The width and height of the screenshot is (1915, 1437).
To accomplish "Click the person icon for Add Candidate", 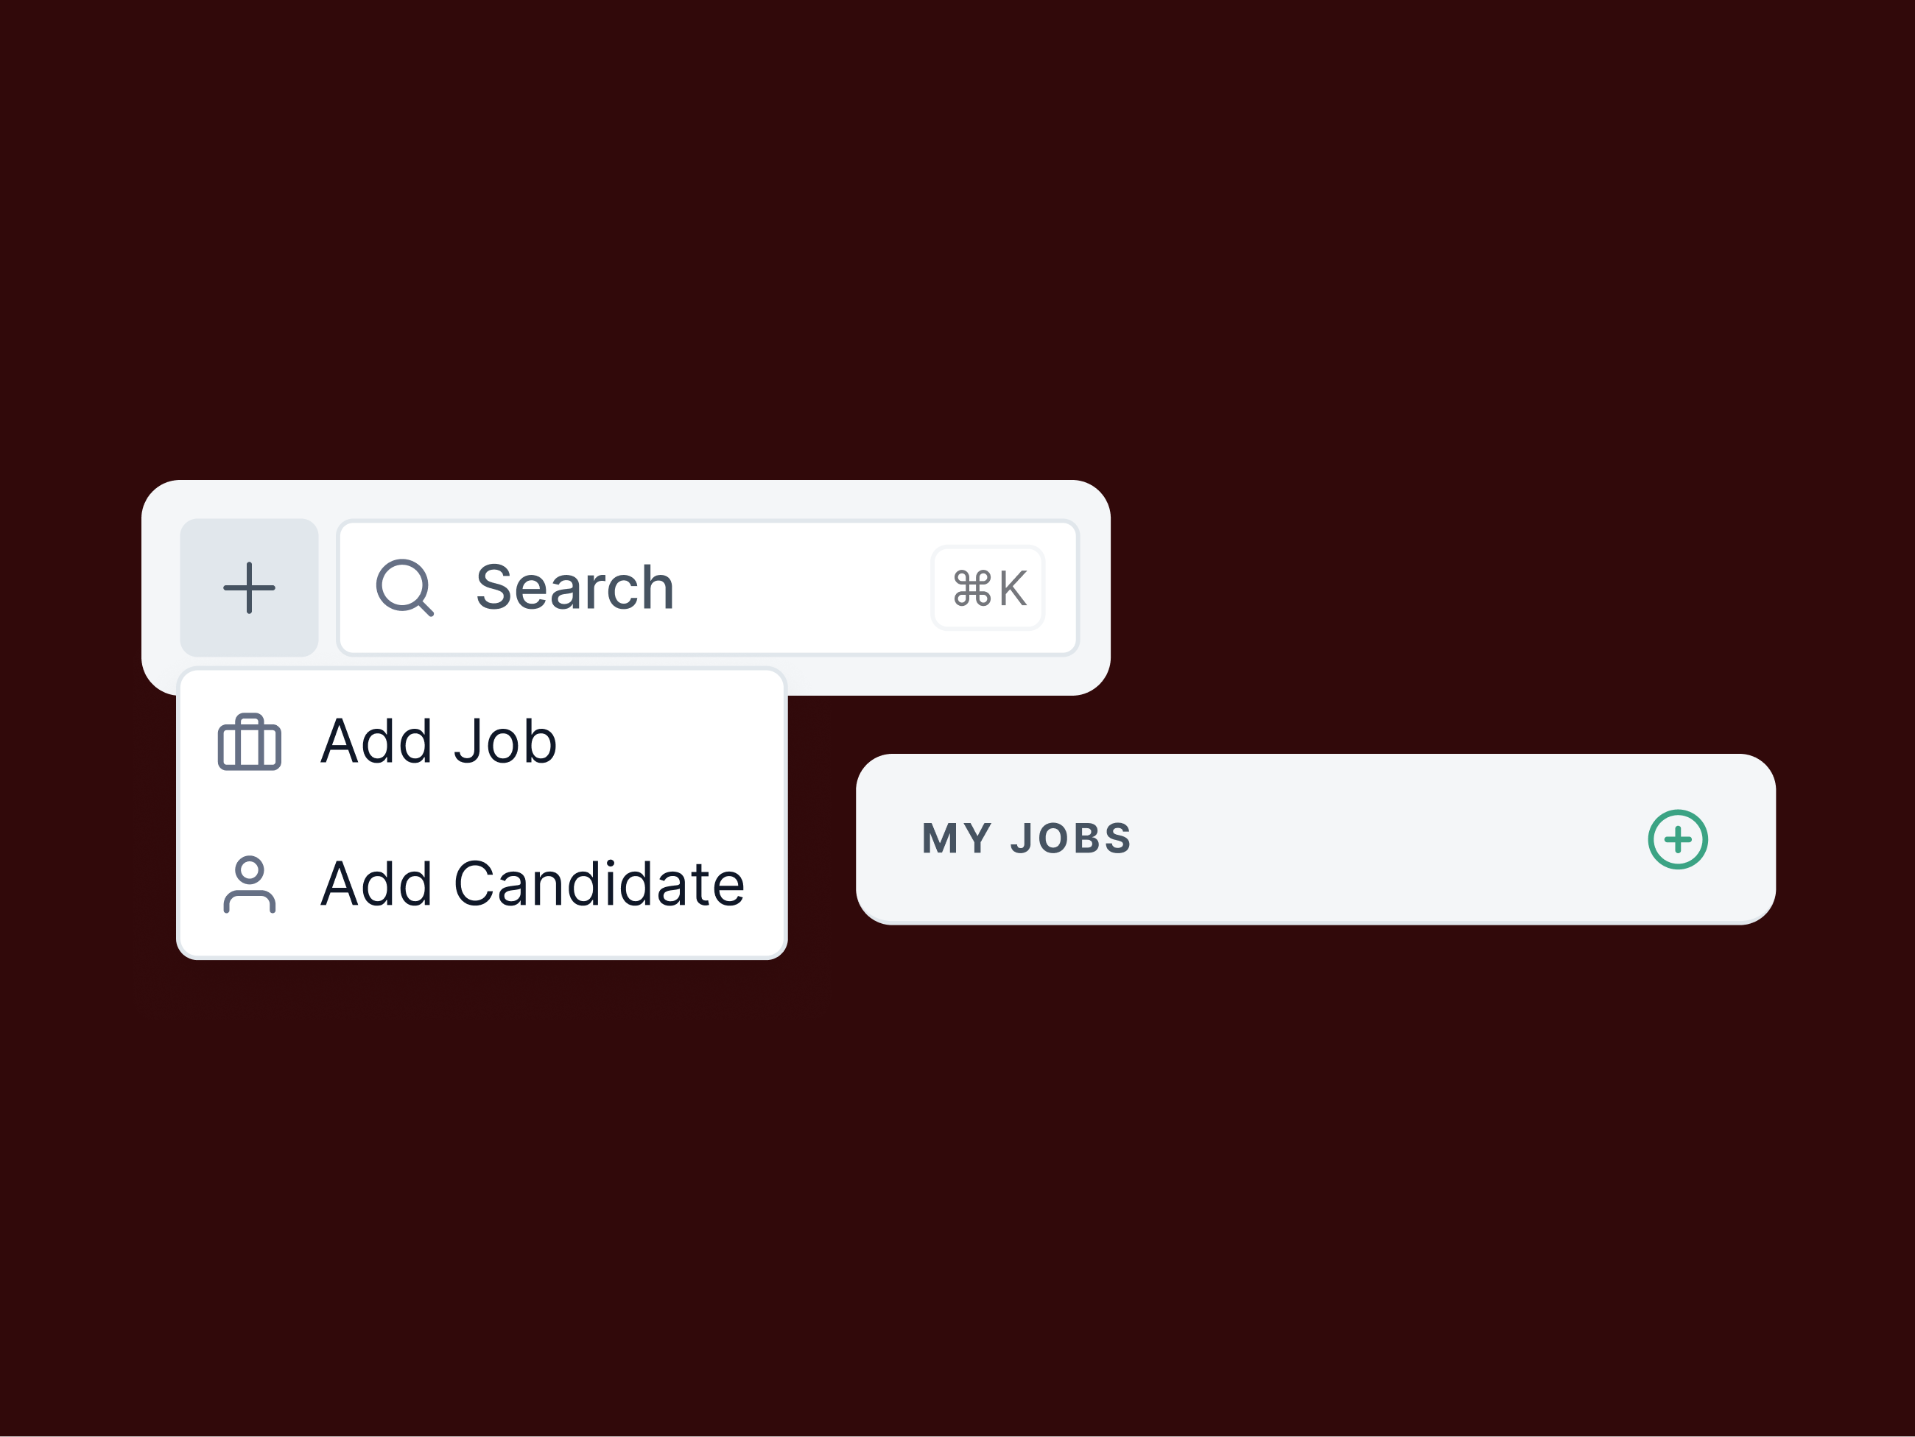I will [250, 884].
